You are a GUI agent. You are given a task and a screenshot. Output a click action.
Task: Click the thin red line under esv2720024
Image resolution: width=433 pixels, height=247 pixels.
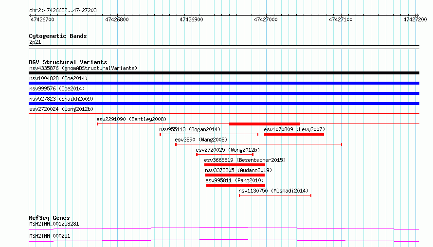224,114
